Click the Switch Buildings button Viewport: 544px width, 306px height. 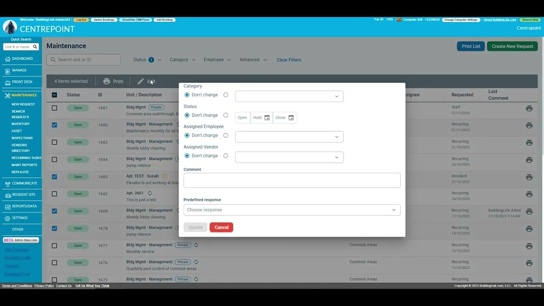click(x=104, y=20)
